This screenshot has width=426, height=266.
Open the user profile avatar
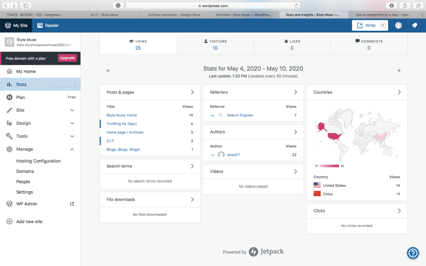pos(399,25)
